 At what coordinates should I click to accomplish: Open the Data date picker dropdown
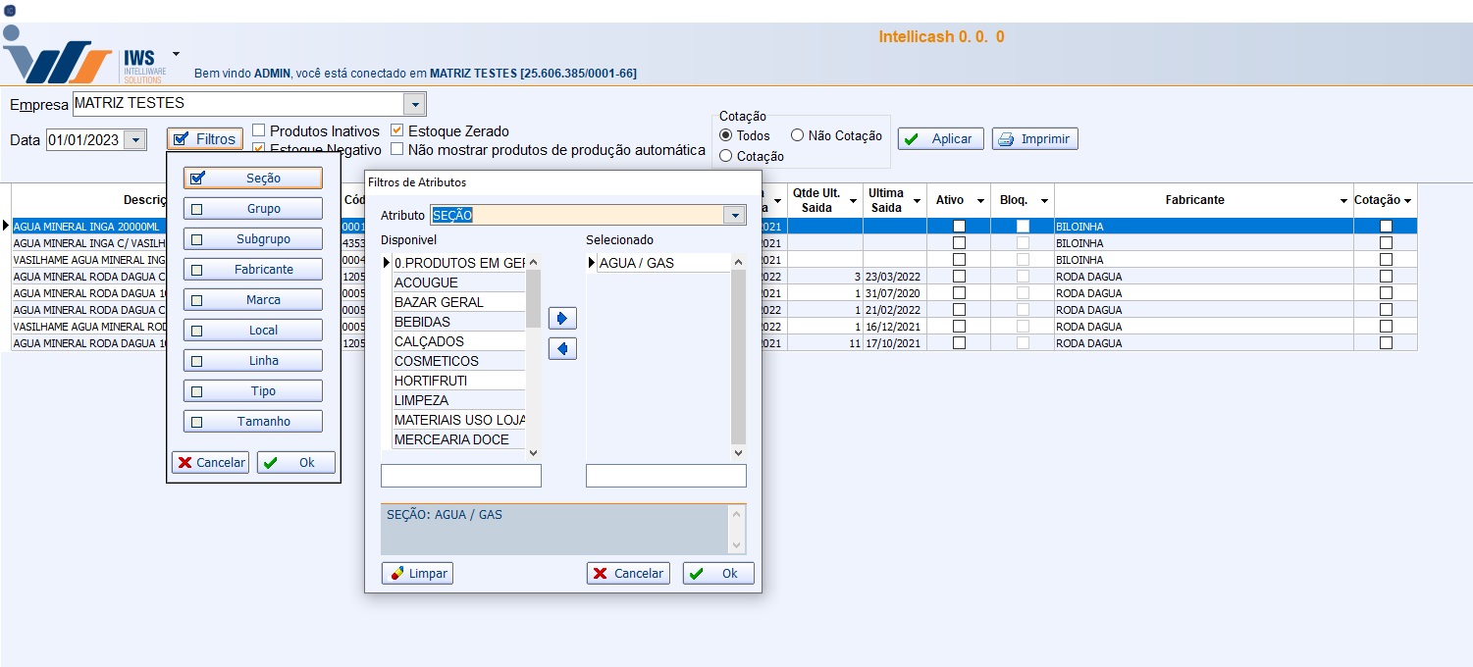pyautogui.click(x=134, y=140)
